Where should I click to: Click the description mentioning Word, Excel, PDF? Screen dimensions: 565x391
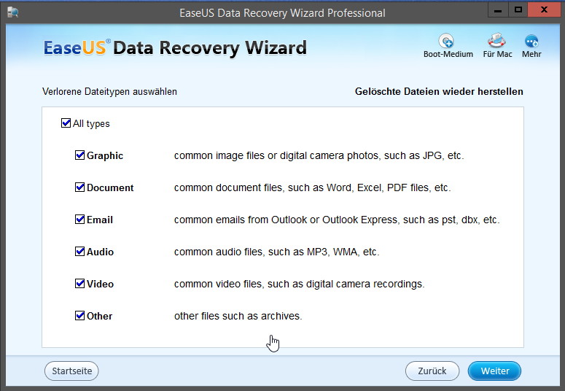(x=313, y=187)
